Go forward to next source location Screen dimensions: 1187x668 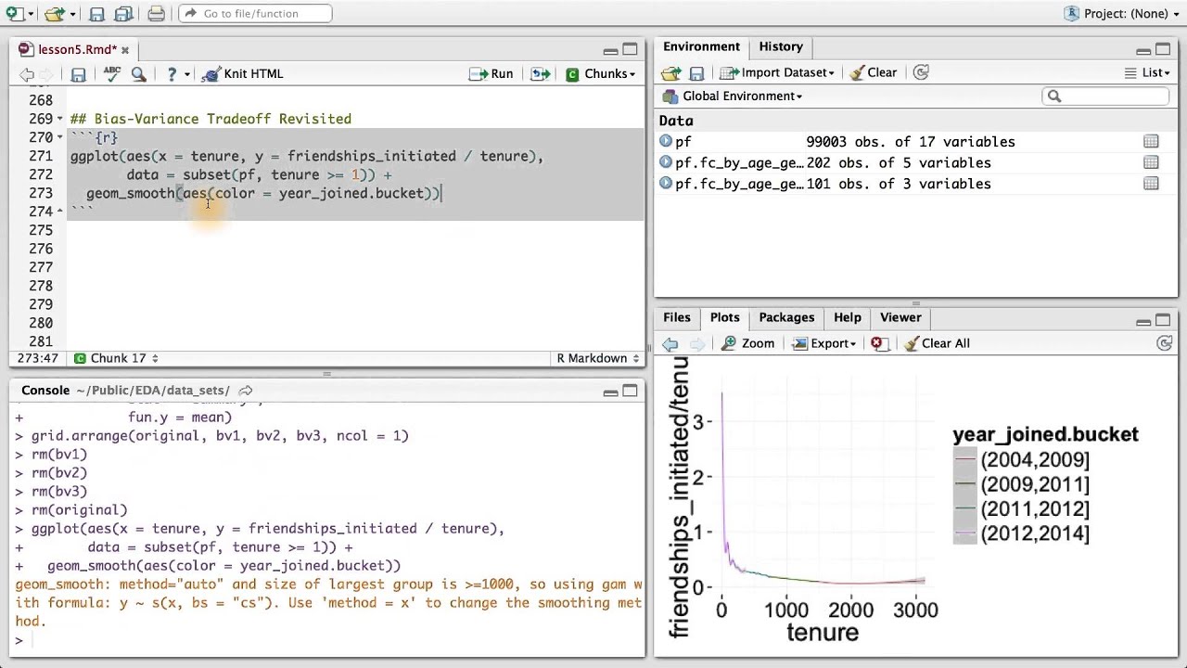[x=48, y=74]
